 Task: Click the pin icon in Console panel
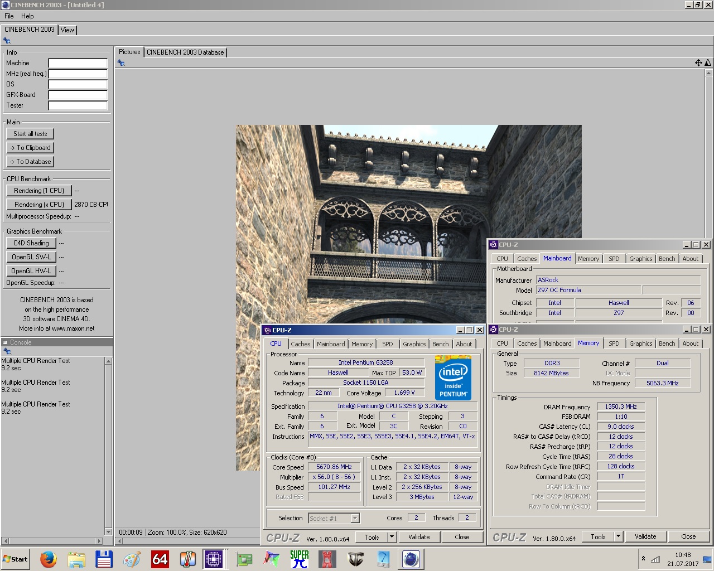[x=7, y=351]
